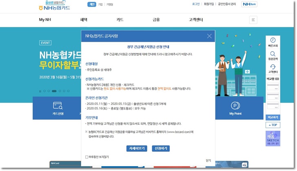Click the 회원가입 link
The width and height of the screenshot is (297, 171).
209,4
